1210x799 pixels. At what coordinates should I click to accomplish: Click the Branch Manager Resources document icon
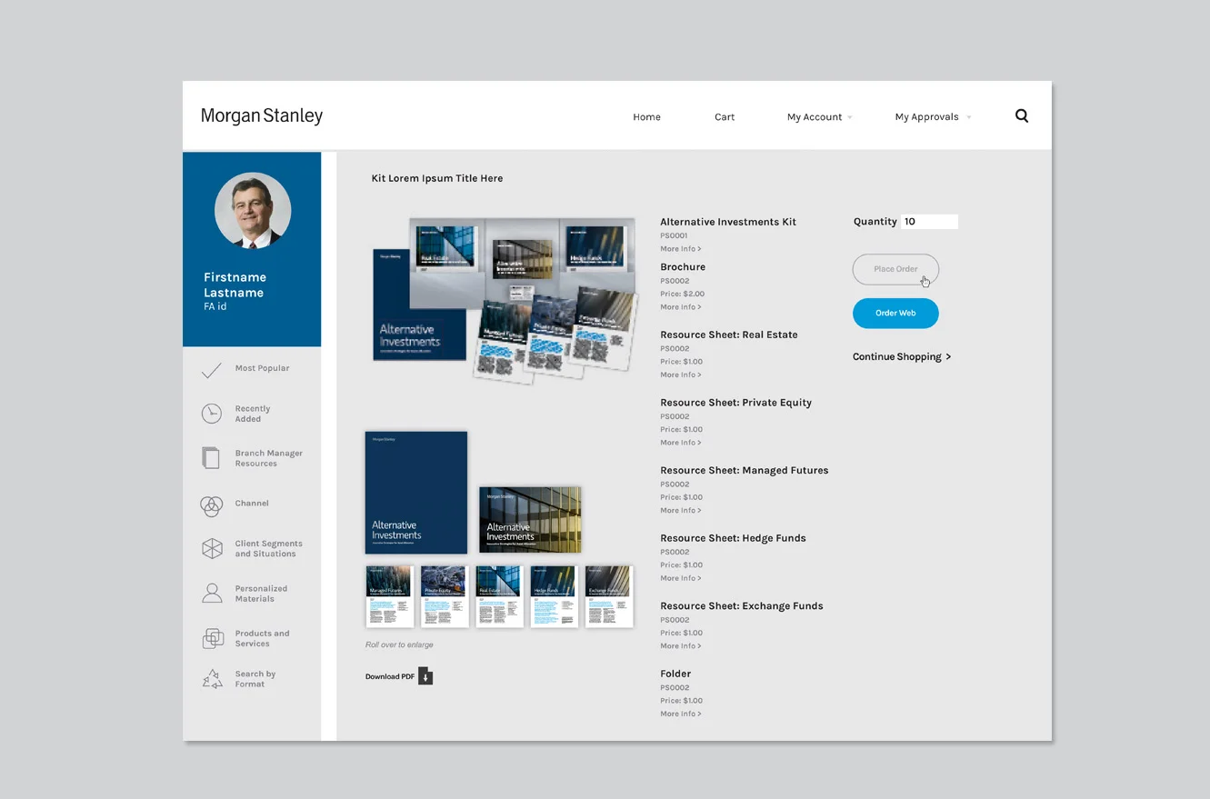(x=211, y=458)
